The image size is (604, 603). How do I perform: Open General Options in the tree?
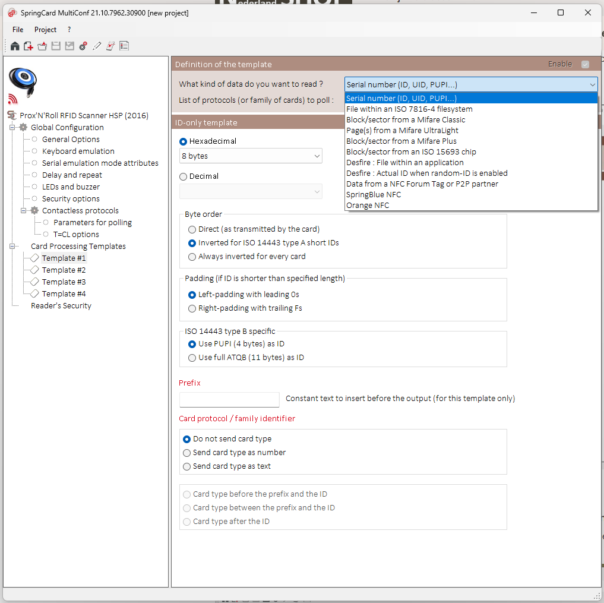point(71,139)
